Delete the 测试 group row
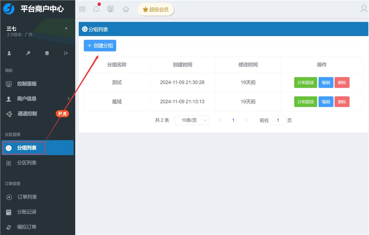Viewport: 369px width, 235px height. [x=342, y=83]
